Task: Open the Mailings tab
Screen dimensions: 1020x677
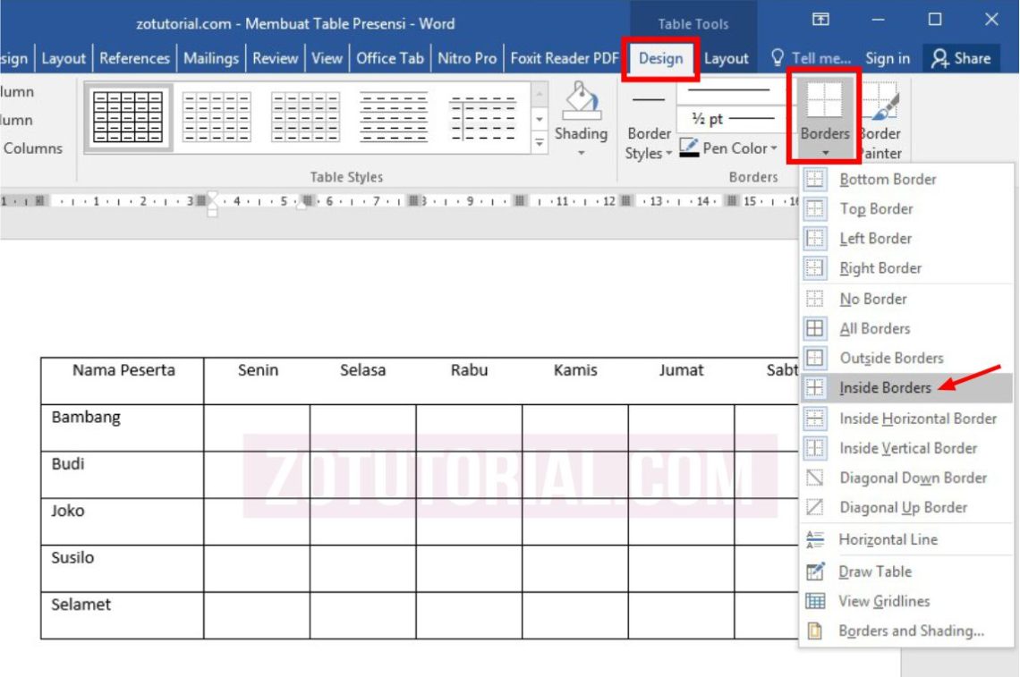Action: (211, 58)
